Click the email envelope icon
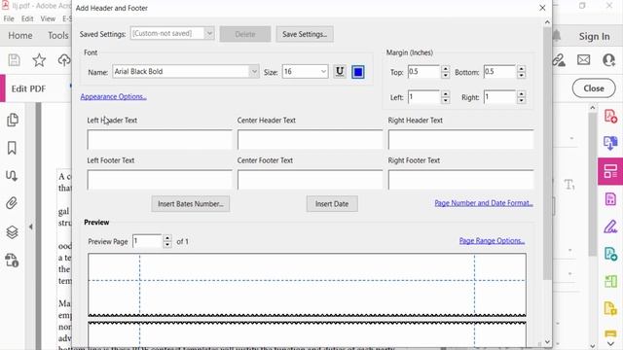This screenshot has height=350, width=623. point(584,60)
